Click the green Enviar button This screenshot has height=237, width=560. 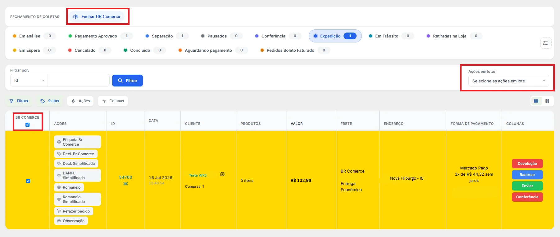point(527,186)
